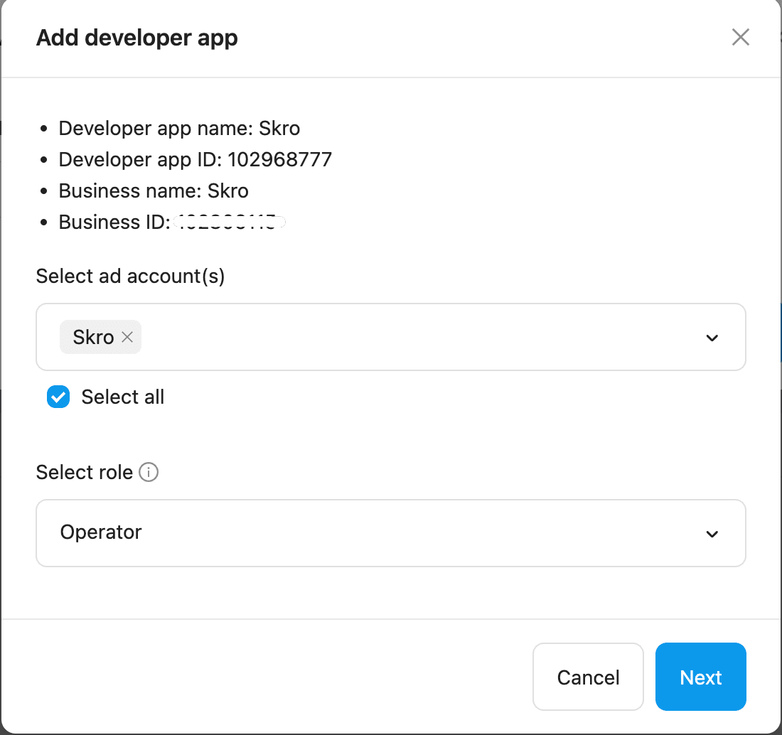
Task: Show info about Select role
Action: [x=148, y=472]
